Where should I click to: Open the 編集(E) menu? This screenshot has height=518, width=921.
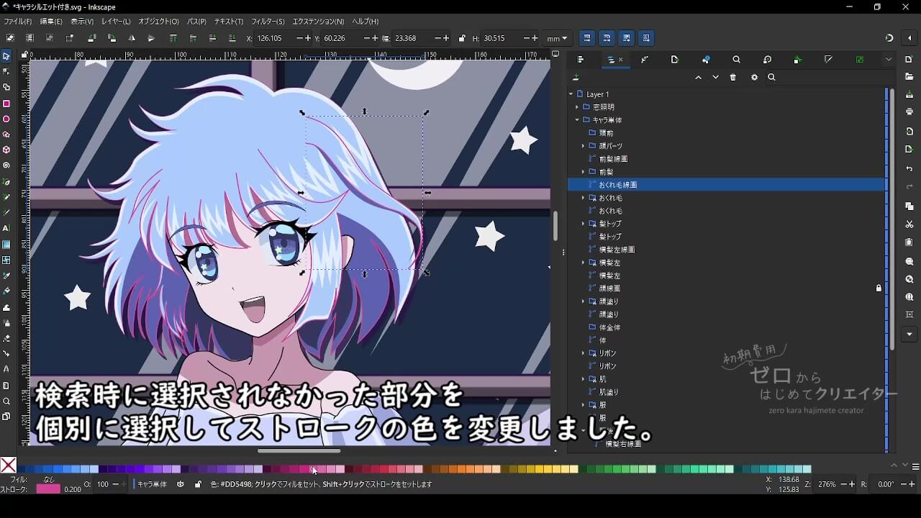[x=51, y=22]
